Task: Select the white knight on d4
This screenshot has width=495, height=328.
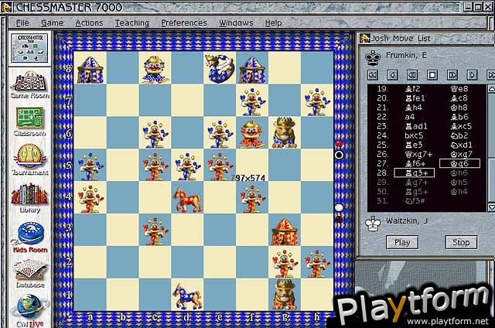Action: (x=186, y=198)
